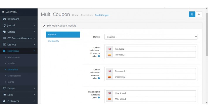Screen dimensions: 208x111
Task: Expand the Journal menu chevron
Action: click(34, 25)
